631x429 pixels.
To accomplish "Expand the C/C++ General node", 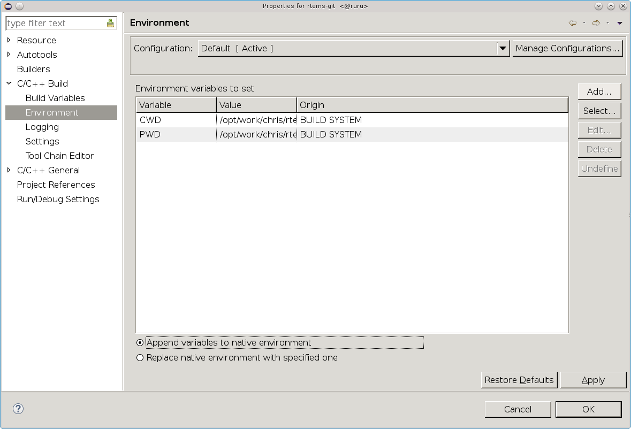I will coord(9,170).
